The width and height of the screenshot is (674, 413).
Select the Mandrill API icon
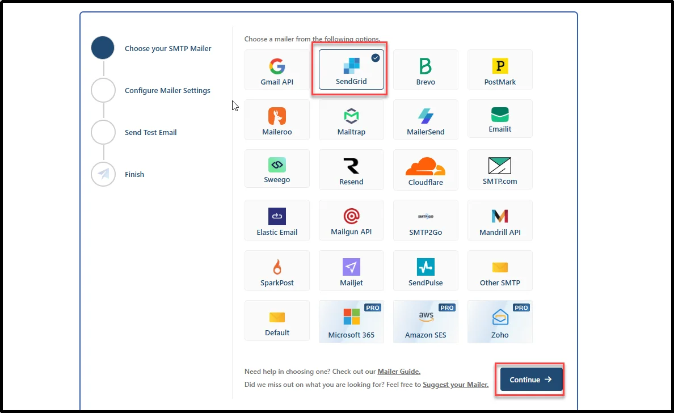[500, 216]
